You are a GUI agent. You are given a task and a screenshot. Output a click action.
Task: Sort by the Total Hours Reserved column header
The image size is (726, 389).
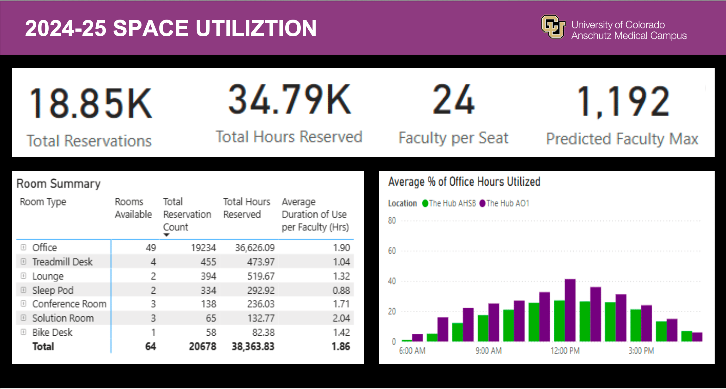[246, 208]
